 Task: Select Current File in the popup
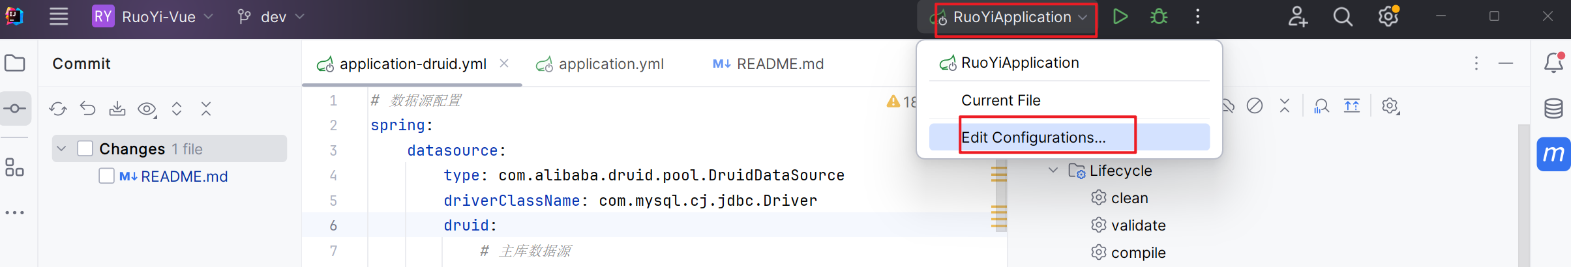coord(1070,100)
